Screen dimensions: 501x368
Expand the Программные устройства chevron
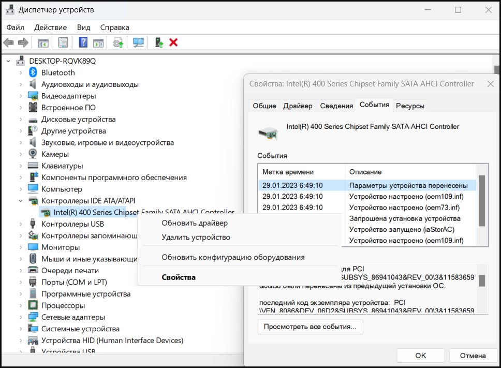click(x=21, y=294)
